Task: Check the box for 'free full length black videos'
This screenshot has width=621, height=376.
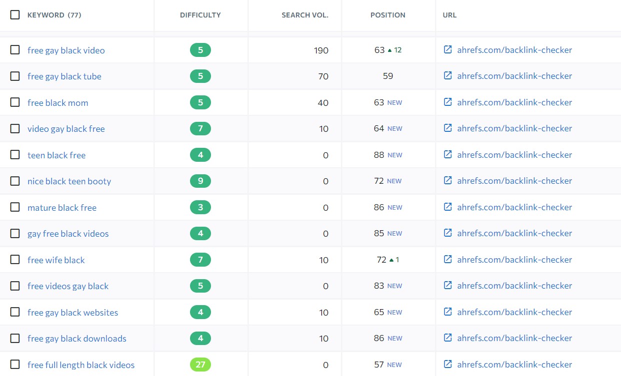Action: pyautogui.click(x=15, y=364)
